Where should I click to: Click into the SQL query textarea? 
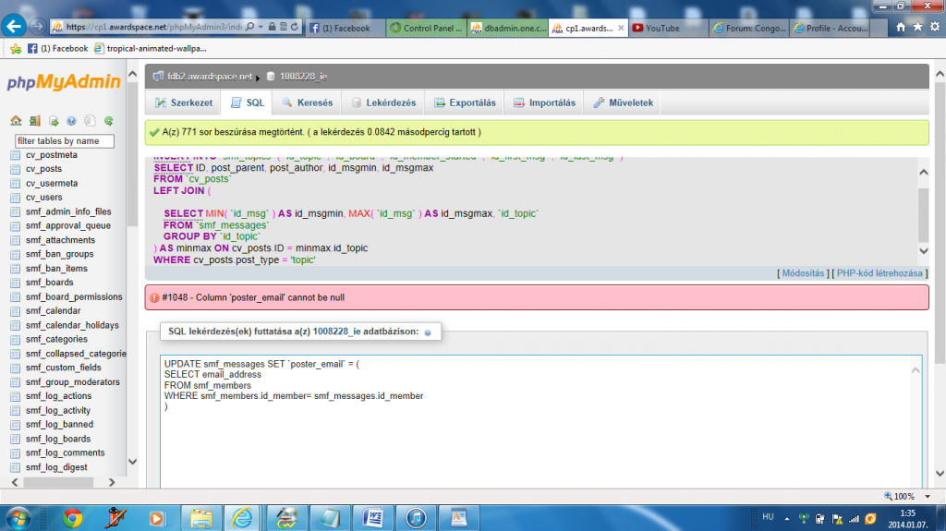[x=541, y=421]
